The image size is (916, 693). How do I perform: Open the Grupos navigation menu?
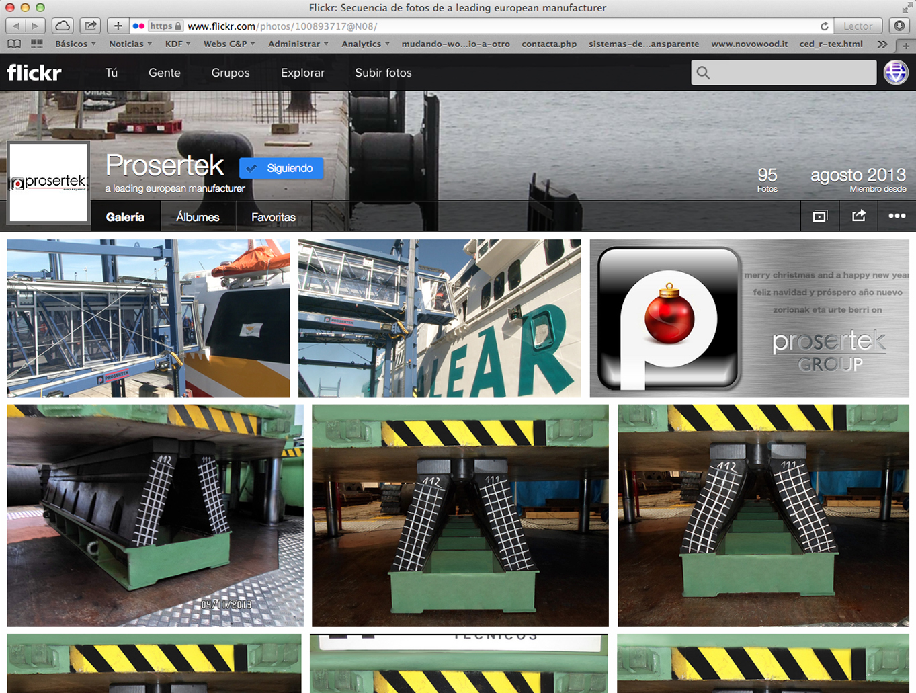(231, 73)
